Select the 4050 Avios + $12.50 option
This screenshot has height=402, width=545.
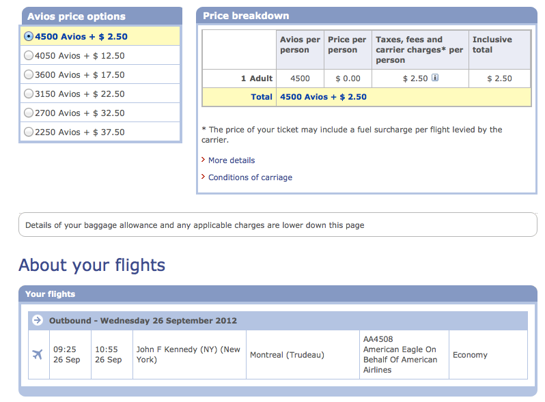click(29, 55)
